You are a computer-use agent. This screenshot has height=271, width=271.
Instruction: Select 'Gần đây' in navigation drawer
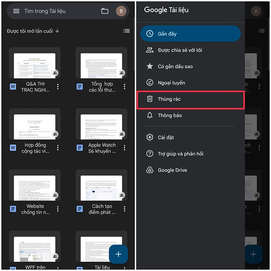click(191, 34)
